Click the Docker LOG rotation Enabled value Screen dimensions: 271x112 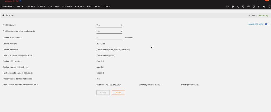tap(100, 61)
